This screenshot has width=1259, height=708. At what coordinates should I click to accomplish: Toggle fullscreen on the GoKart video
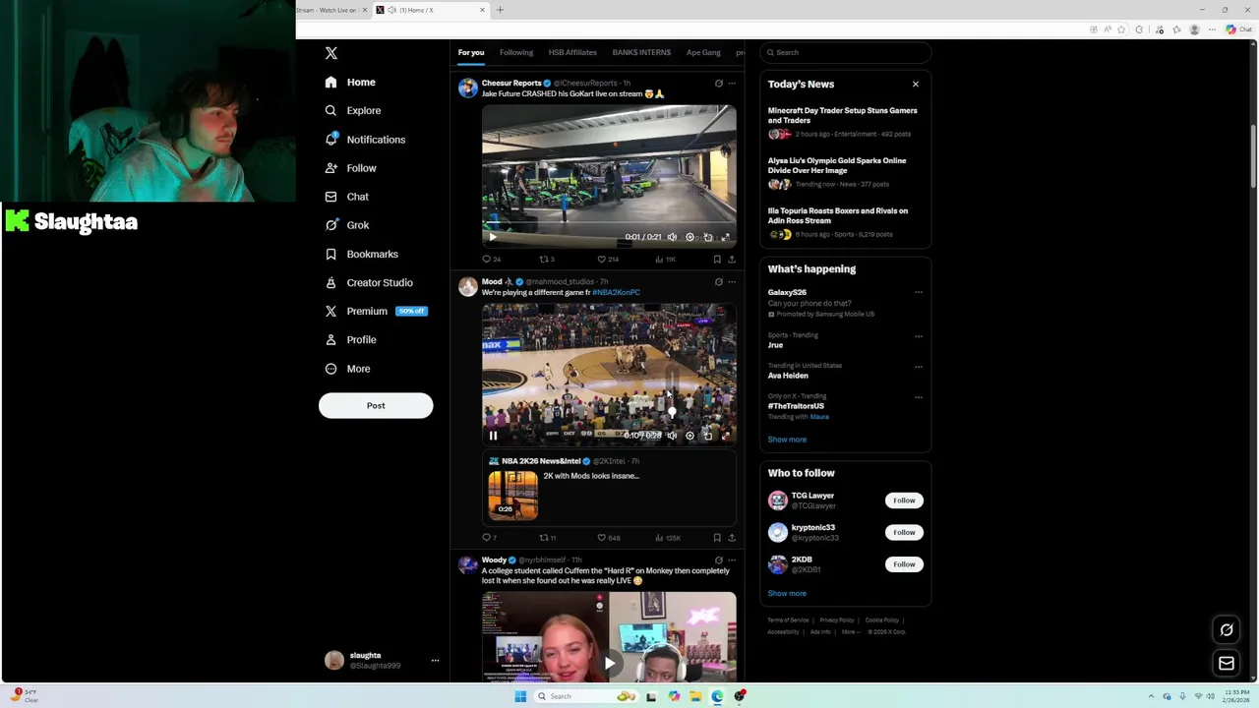[x=726, y=237]
